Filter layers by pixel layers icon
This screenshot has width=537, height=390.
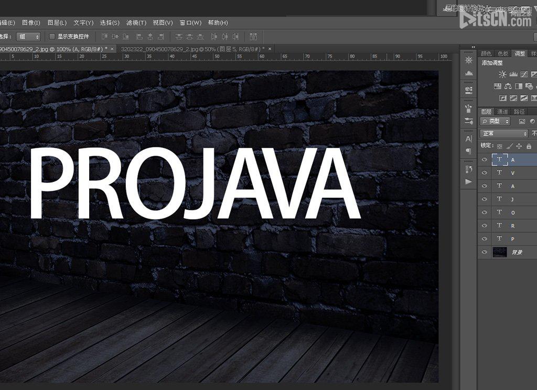tap(522, 121)
